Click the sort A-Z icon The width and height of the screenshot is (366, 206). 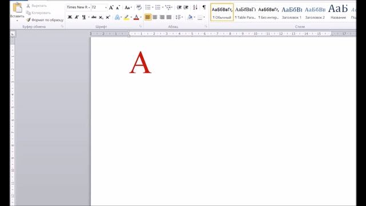195,7
